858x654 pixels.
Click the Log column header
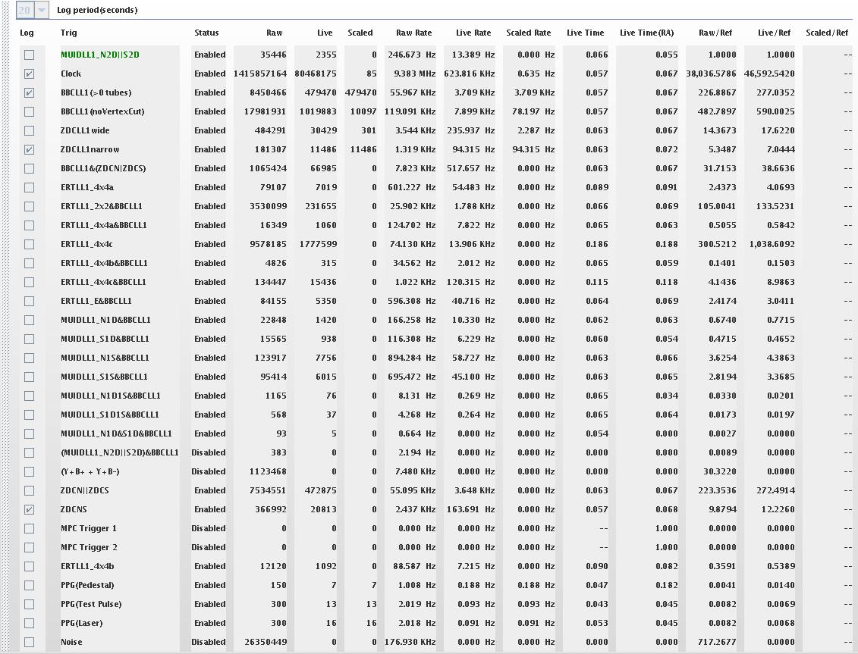pos(27,33)
